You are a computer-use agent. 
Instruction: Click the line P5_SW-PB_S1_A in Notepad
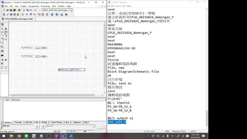pyautogui.click(x=120, y=107)
